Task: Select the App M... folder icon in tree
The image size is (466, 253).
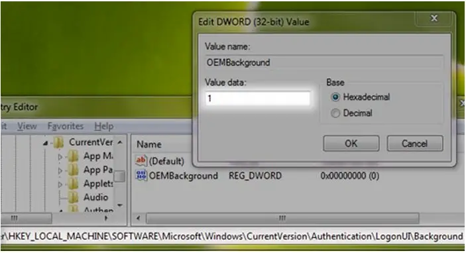Action: point(73,156)
